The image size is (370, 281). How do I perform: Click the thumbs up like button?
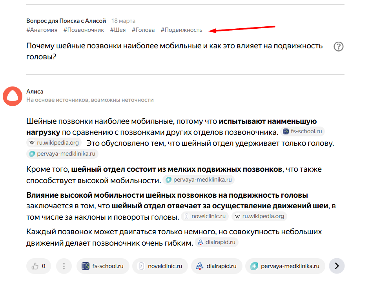(x=38, y=266)
